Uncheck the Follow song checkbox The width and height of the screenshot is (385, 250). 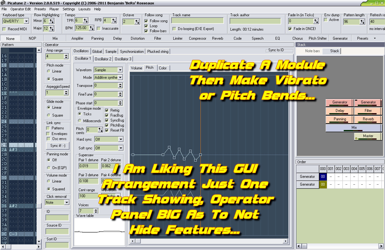[146, 21]
